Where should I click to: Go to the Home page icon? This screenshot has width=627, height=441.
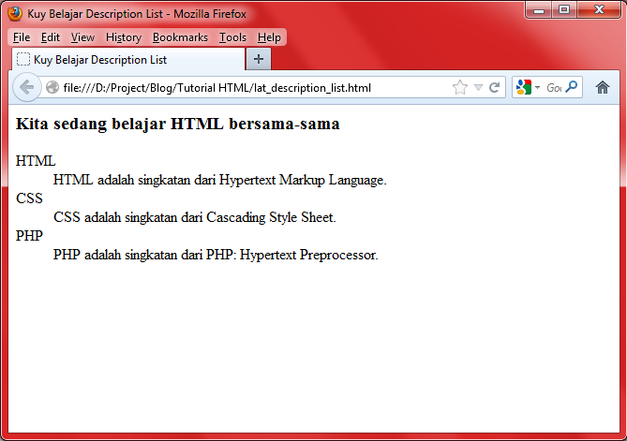pos(603,87)
